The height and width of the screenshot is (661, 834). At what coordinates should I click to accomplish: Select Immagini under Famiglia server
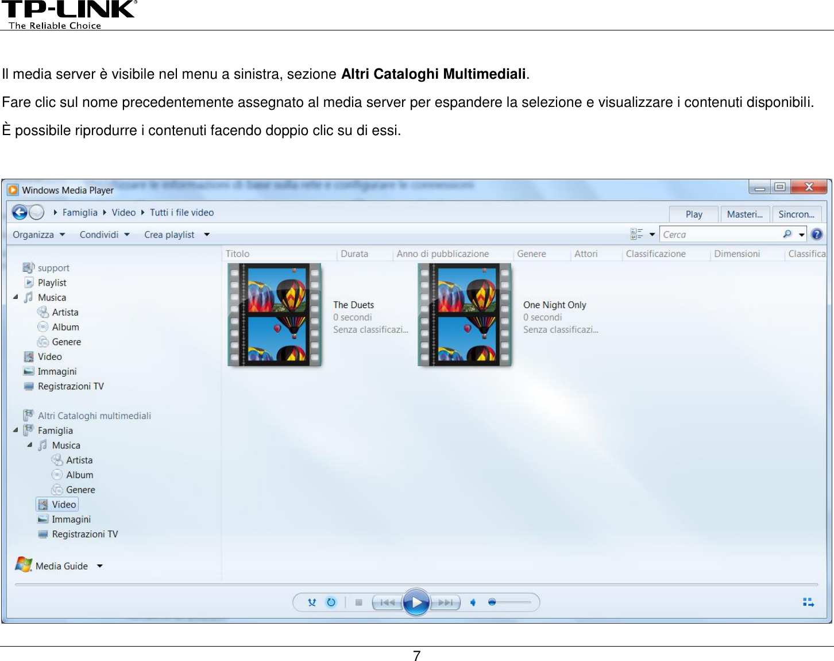tap(64, 520)
